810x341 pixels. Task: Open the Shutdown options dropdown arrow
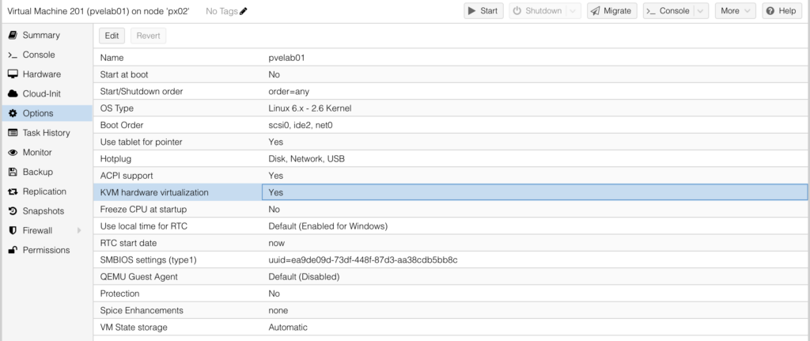pos(573,11)
